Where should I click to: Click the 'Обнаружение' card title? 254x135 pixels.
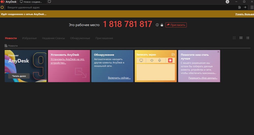tap(104, 55)
